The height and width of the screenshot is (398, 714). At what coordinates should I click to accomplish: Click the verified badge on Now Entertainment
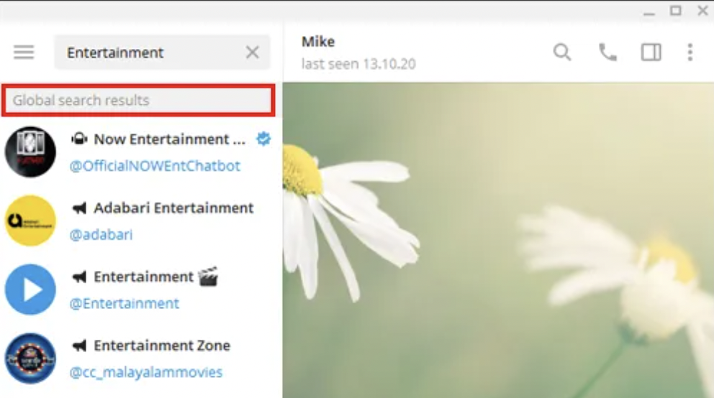(x=263, y=139)
